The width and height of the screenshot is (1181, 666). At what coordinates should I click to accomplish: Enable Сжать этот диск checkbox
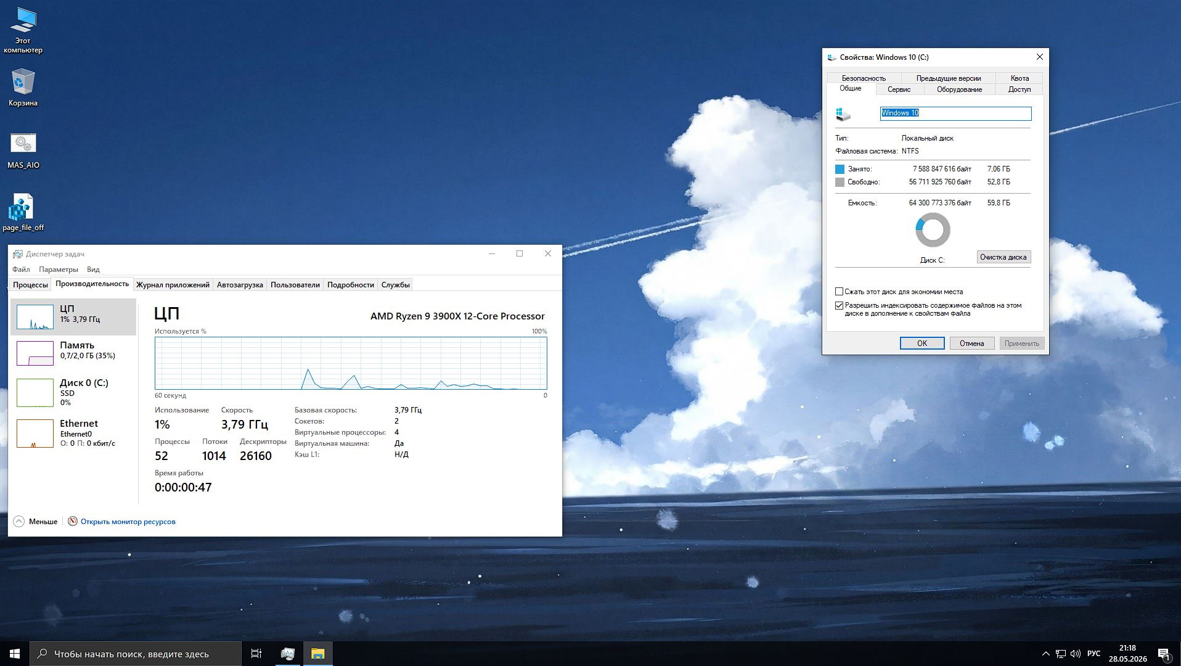tap(839, 292)
